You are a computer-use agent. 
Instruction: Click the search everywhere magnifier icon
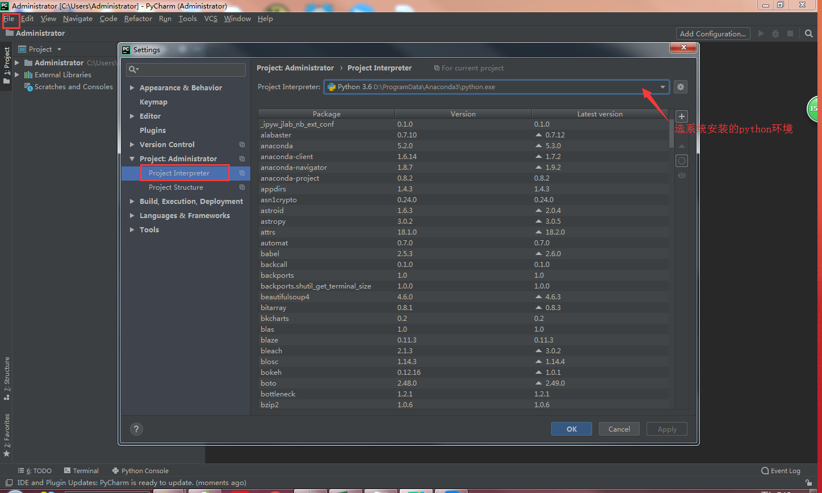tap(809, 34)
